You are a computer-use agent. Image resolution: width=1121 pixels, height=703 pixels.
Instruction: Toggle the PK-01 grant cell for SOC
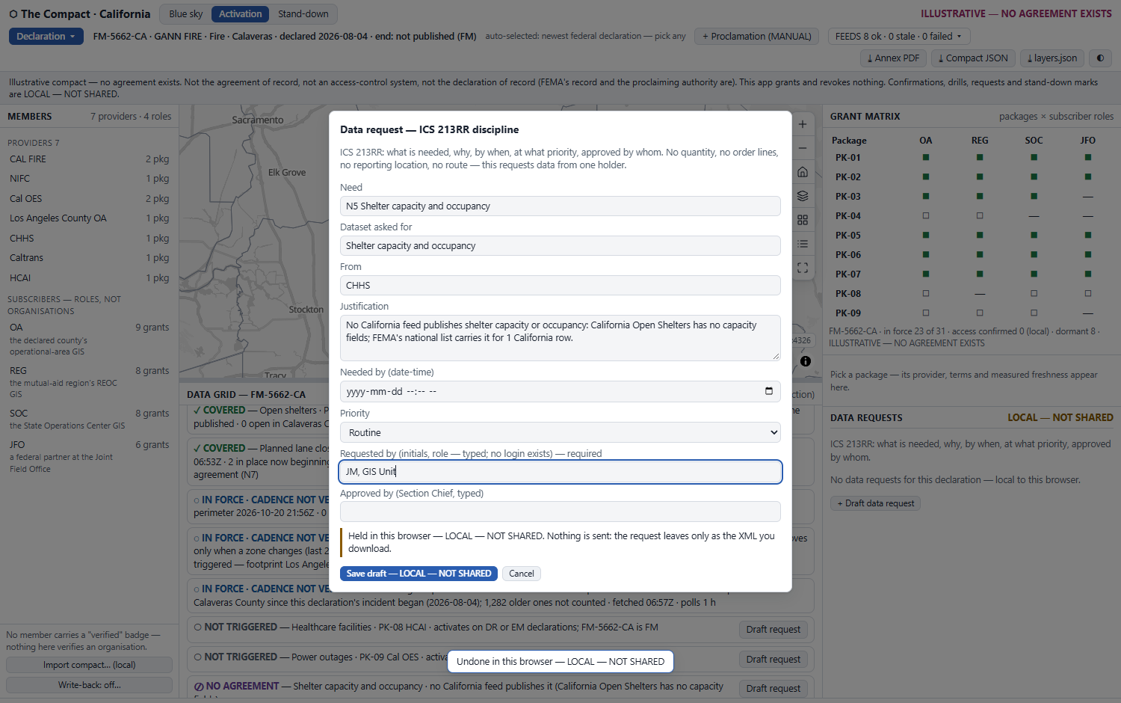(x=1034, y=158)
